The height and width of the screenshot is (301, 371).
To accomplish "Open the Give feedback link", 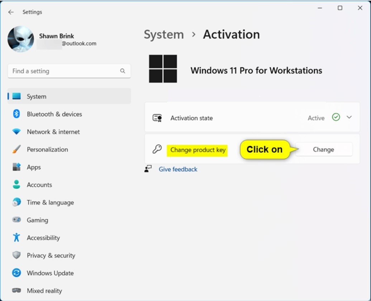I will [178, 169].
